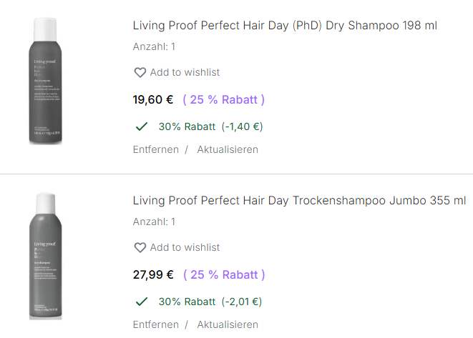Screen dimensions: 473x338
Task: Click 'Add to wishlist' text for 198 ml shampoo
Action: 185,72
